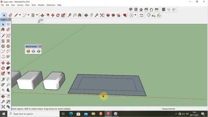Open the Draw menu
This screenshot has height=117, width=208.
(x=27, y=5)
